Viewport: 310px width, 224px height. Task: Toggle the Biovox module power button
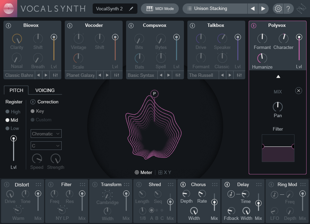pyautogui.click(x=9, y=26)
